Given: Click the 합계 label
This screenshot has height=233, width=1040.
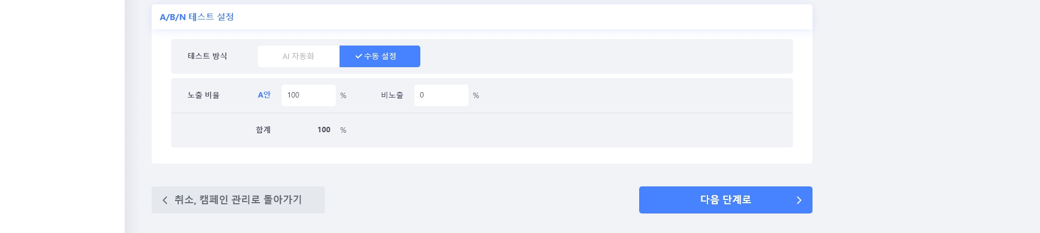Looking at the screenshot, I should (263, 130).
